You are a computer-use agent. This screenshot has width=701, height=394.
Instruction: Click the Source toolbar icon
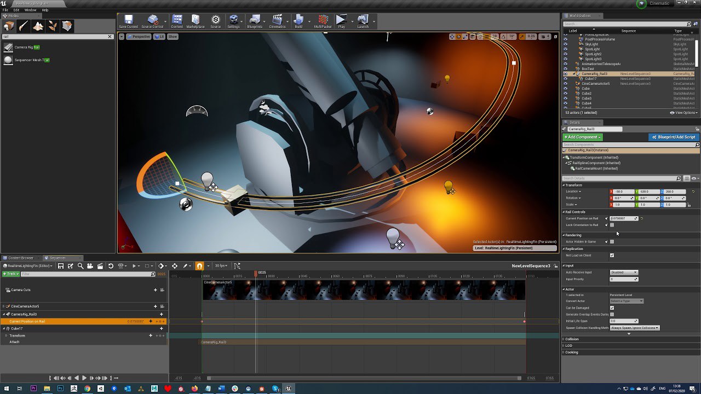coord(216,22)
